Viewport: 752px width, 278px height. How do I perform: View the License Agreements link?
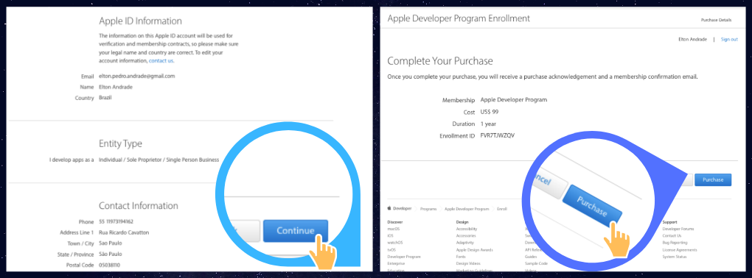tap(679, 250)
